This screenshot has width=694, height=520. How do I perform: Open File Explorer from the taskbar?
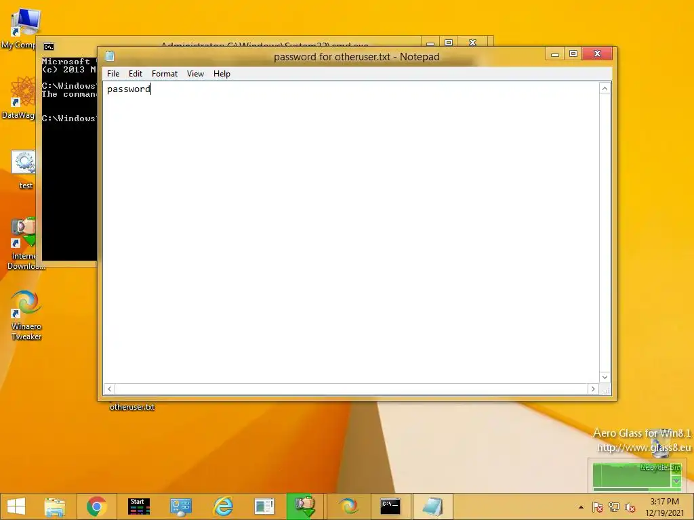55,506
